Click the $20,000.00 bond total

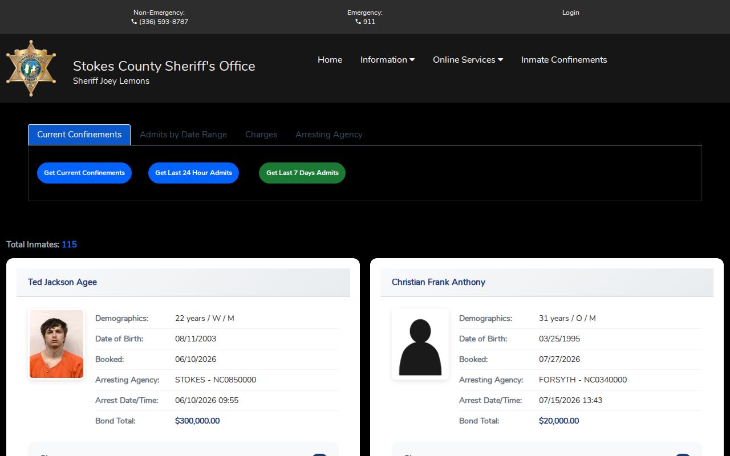pos(559,421)
